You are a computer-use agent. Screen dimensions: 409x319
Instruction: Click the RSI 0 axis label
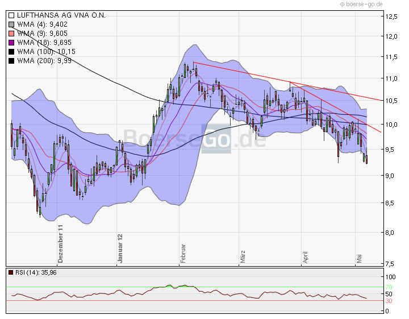coord(387,311)
